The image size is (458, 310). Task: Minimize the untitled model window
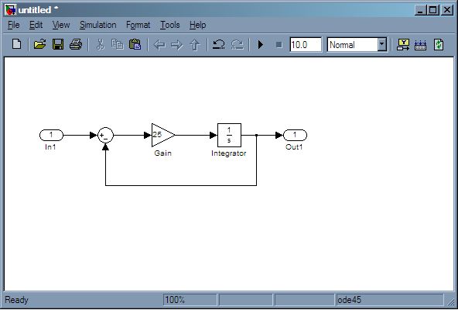[420, 10]
